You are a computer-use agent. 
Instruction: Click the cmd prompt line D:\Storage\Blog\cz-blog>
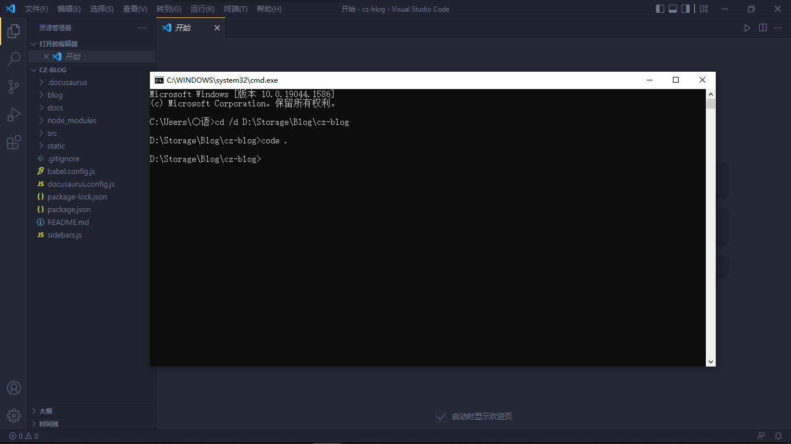(206, 159)
